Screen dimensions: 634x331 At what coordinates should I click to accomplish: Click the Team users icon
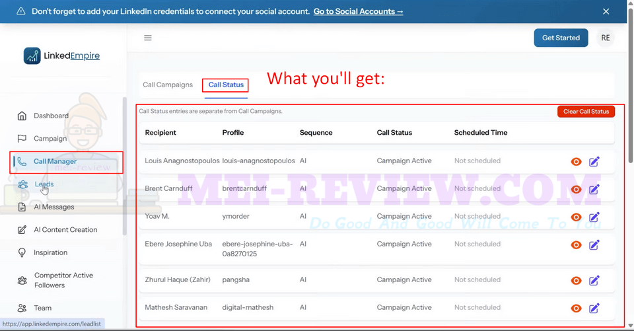[22, 308]
